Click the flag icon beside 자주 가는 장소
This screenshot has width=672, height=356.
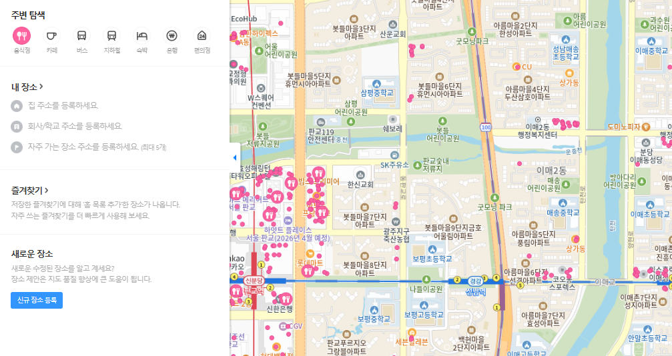[x=17, y=147]
